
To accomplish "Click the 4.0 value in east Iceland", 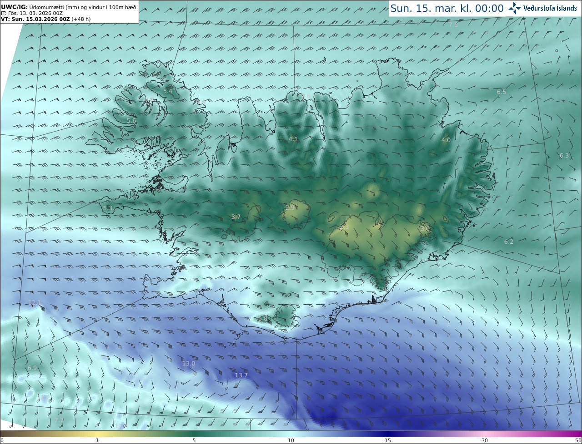I will coord(446,140).
